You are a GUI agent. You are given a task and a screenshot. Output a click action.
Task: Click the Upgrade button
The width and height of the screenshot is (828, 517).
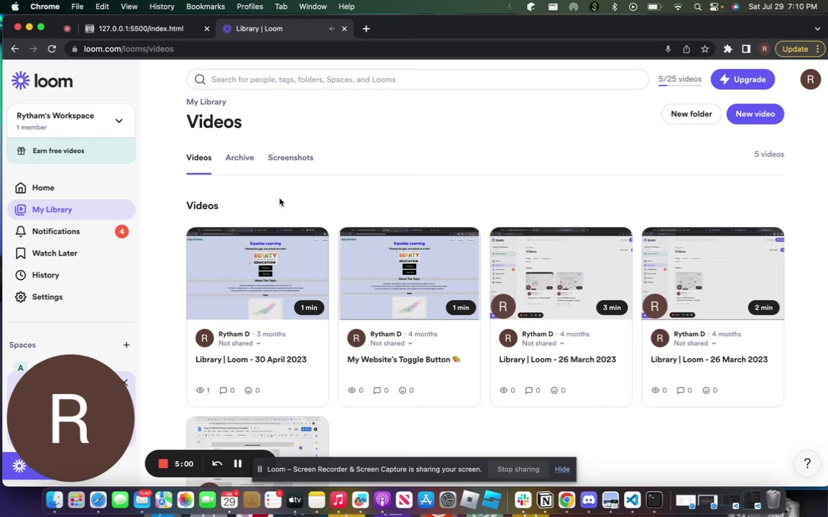coord(742,80)
